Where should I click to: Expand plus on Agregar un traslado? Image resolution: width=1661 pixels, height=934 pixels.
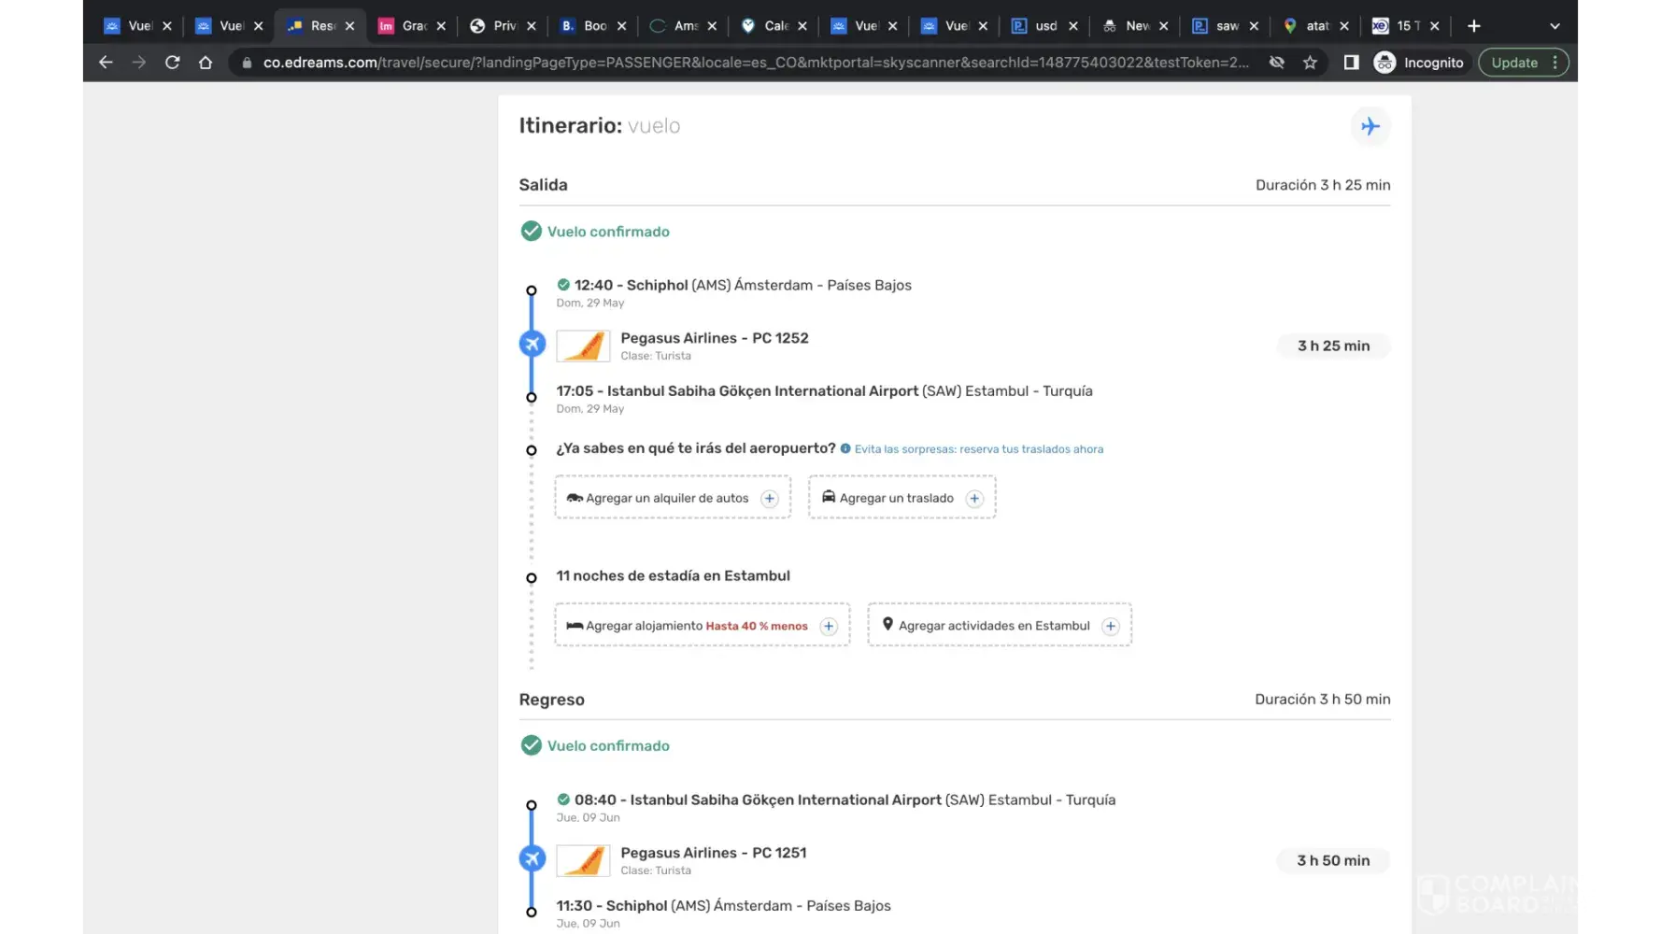click(x=974, y=499)
